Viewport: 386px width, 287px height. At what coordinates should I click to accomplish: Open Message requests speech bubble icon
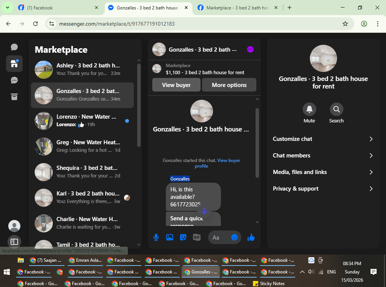pos(14,80)
